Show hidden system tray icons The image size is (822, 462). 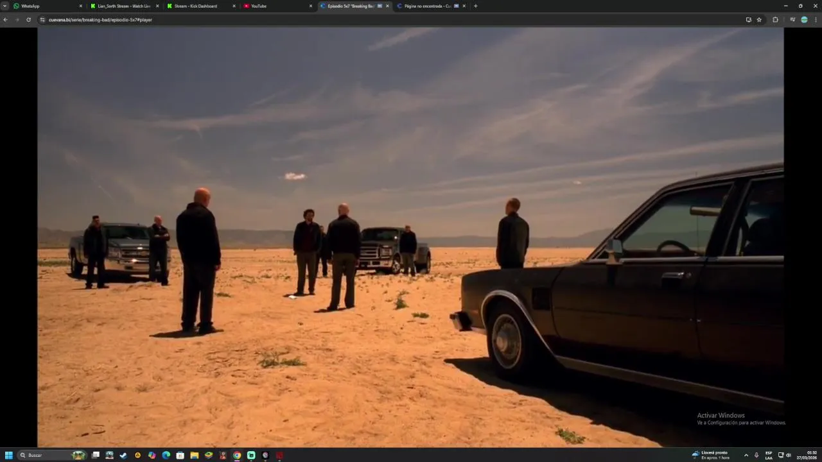tap(746, 456)
